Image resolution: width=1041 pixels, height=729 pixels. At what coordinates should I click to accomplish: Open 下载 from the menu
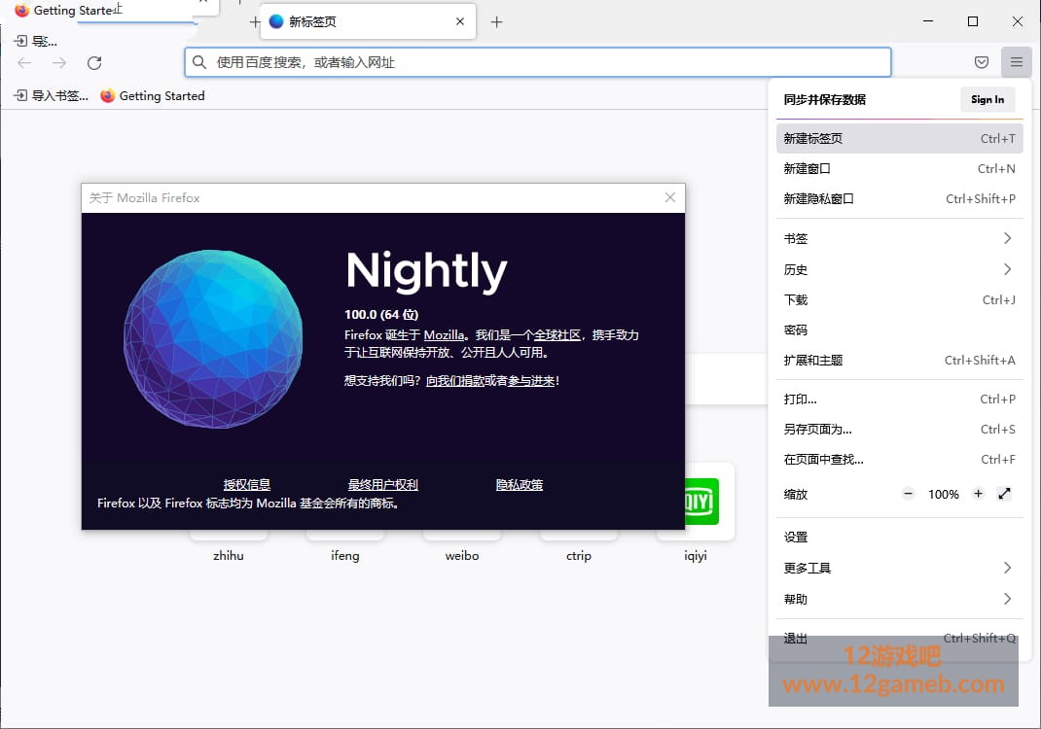pos(899,299)
